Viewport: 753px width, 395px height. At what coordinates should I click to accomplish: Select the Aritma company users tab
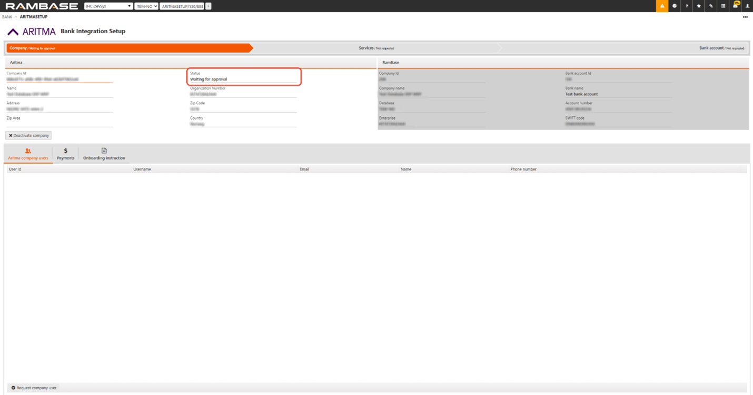pos(28,154)
